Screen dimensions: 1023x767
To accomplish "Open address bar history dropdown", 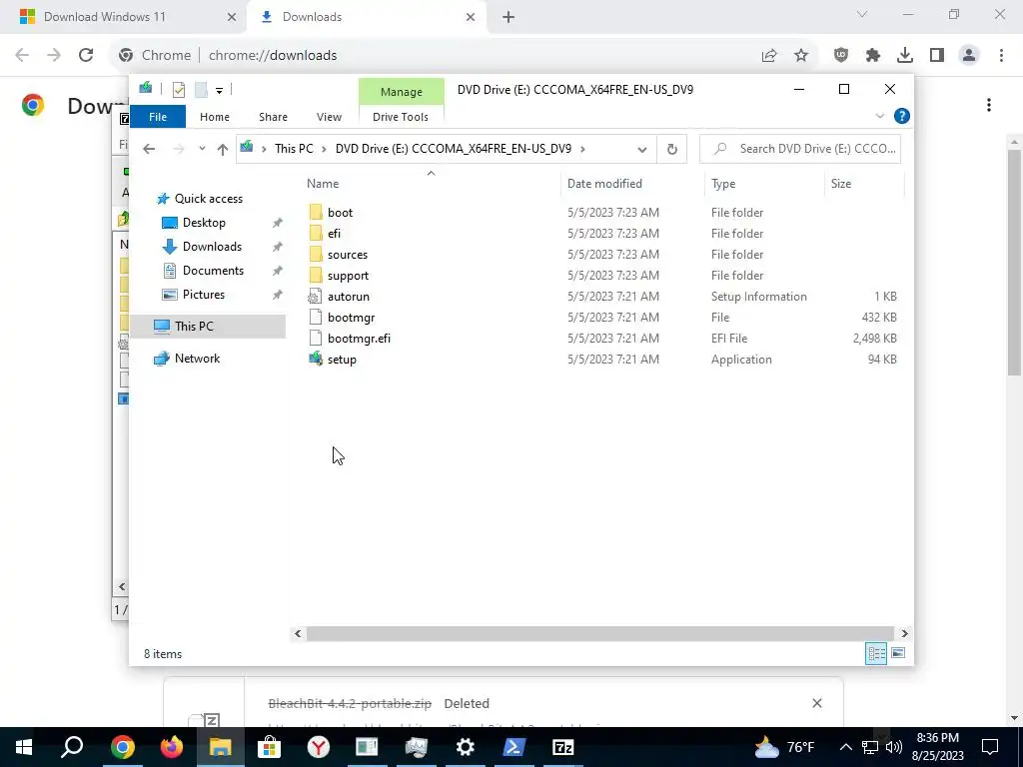I will (x=642, y=150).
